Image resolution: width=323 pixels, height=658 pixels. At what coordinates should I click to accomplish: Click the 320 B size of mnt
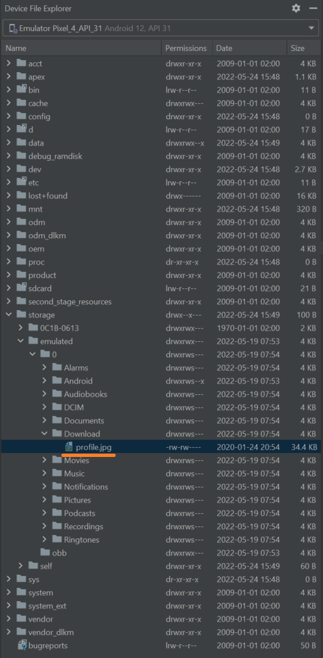306,208
